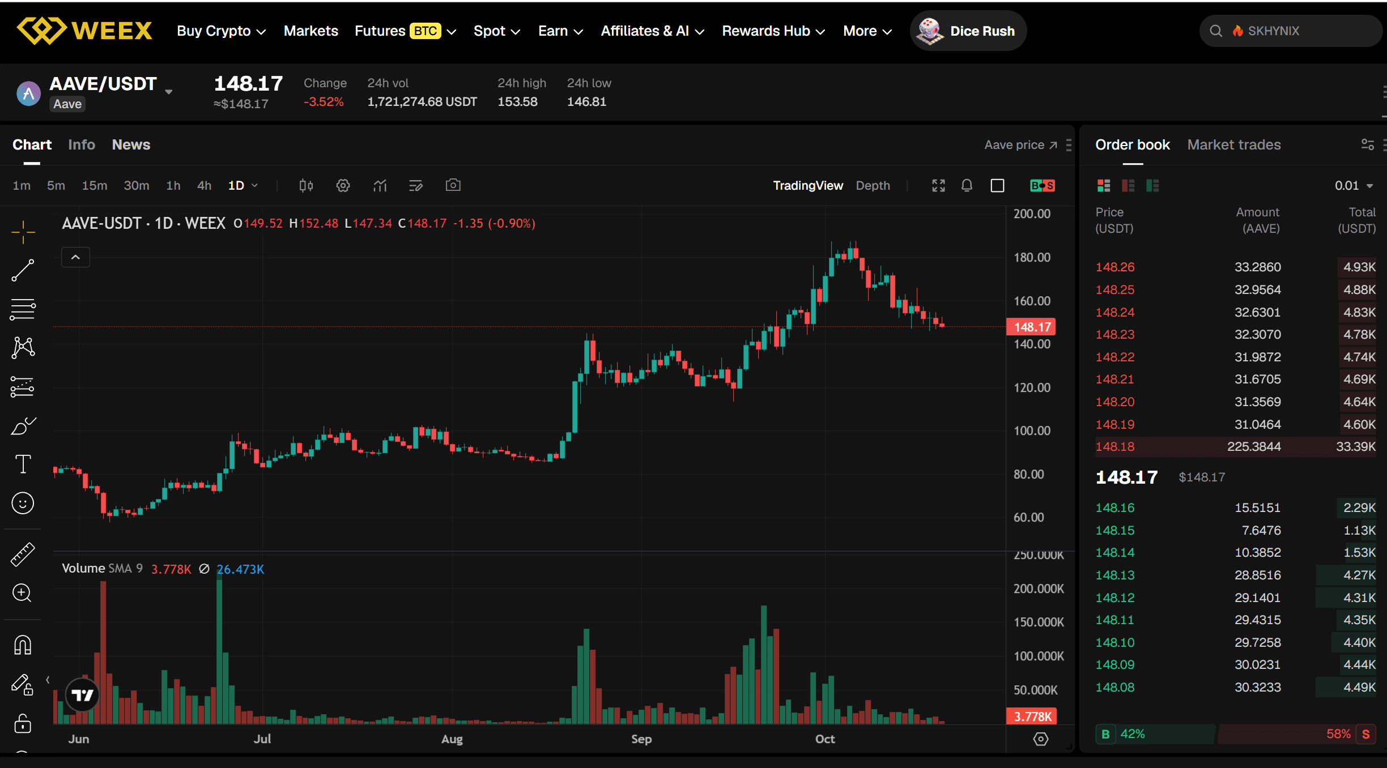The image size is (1387, 768).
Task: Show only asks in the order book
Action: [1128, 185]
